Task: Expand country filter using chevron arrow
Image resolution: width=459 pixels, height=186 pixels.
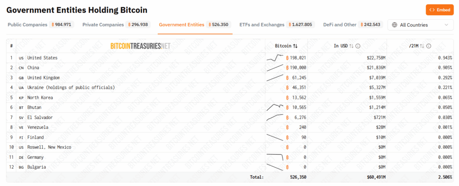Action: 446,25
